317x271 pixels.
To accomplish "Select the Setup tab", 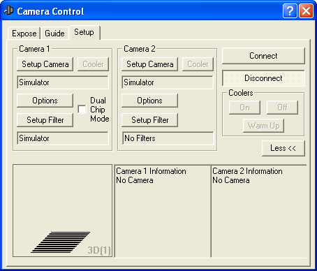I will click(x=84, y=32).
